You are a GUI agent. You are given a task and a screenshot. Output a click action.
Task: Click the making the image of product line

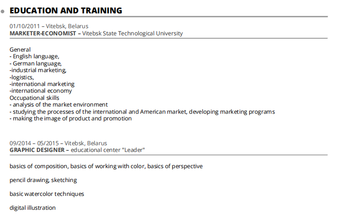(71, 118)
